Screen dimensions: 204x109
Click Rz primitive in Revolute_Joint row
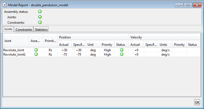coord(50,50)
